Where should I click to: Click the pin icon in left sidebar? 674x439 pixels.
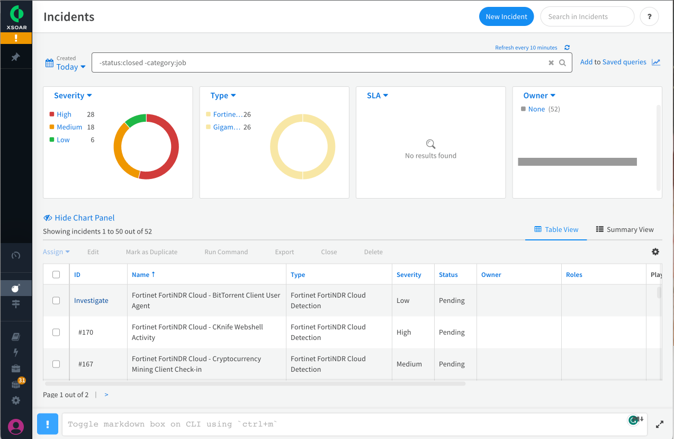[x=16, y=57]
